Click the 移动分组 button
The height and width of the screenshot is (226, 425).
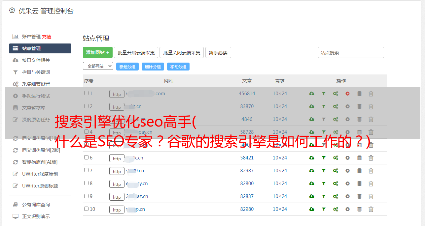(178, 67)
